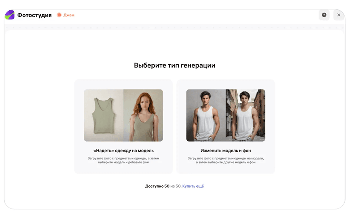This screenshot has width=352, height=218.
Task: Click the orange Джем badge icon
Action: (x=59, y=15)
